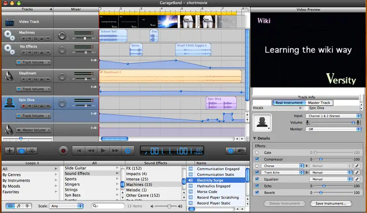This screenshot has height=213, width=367.
Task: Select Sound Effects in the loop category list
Action: tap(77, 174)
